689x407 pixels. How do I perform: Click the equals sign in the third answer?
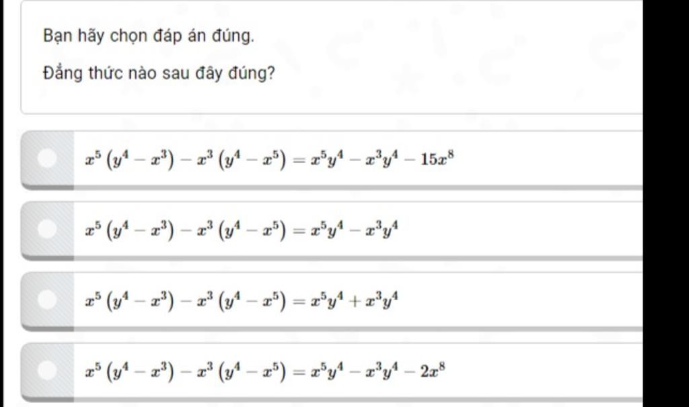click(x=299, y=302)
